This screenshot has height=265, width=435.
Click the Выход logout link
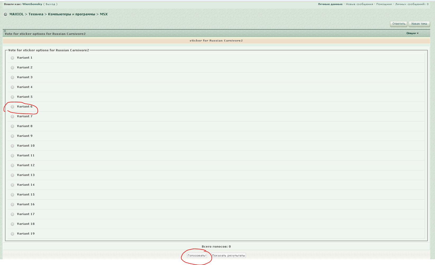coord(50,4)
